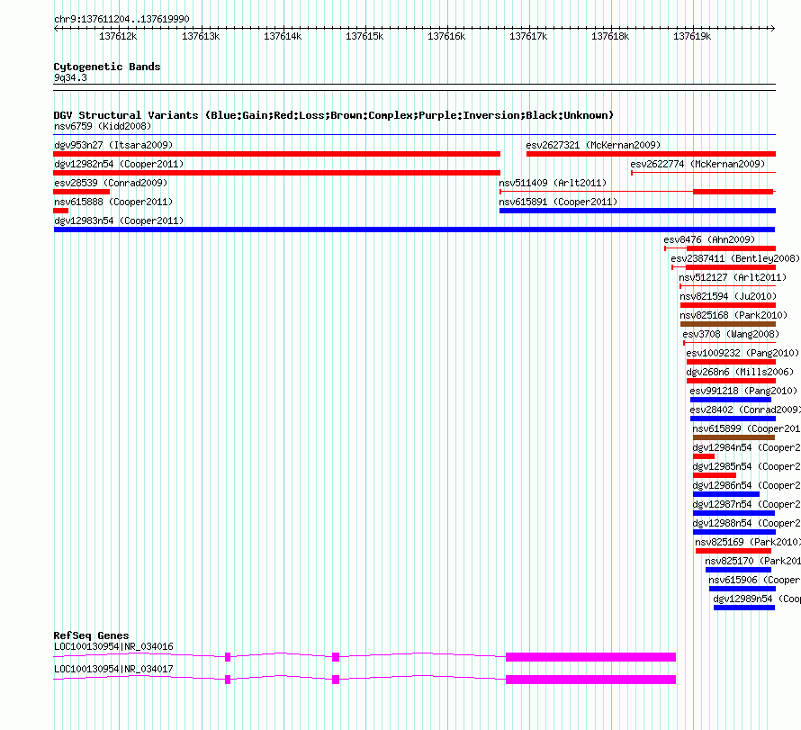Click the nsv825170 variant label
Image resolution: width=801 pixels, height=730 pixels.
coord(753,561)
